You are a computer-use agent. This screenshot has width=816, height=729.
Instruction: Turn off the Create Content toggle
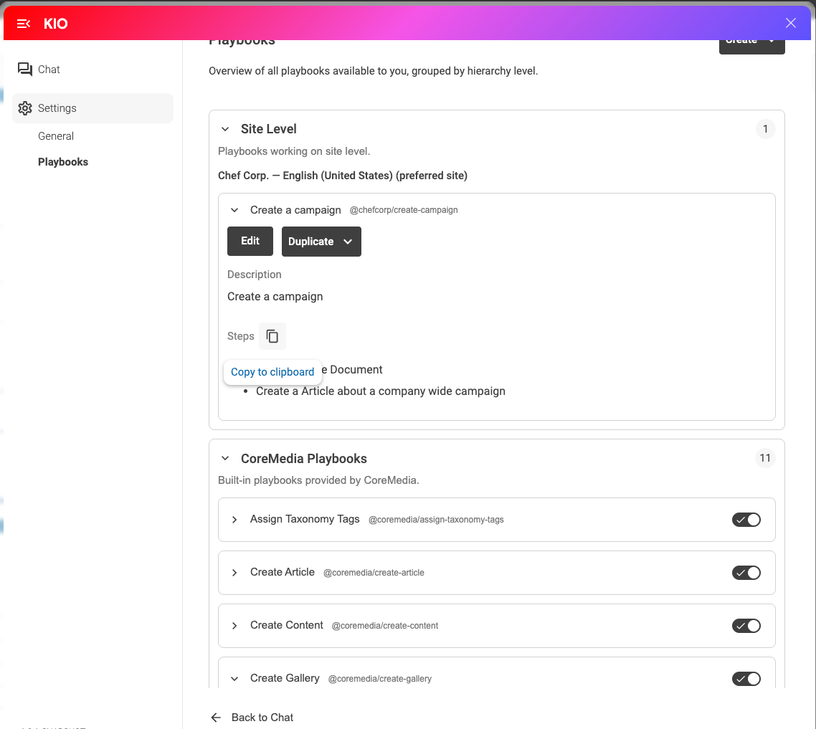[x=746, y=626]
